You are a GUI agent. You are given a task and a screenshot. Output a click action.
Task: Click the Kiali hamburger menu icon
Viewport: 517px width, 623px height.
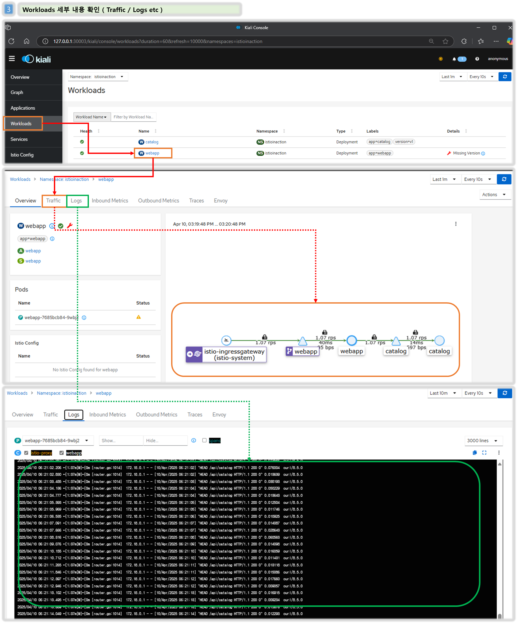(12, 59)
